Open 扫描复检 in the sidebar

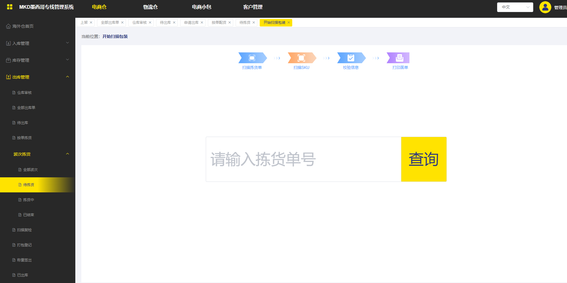(24, 230)
